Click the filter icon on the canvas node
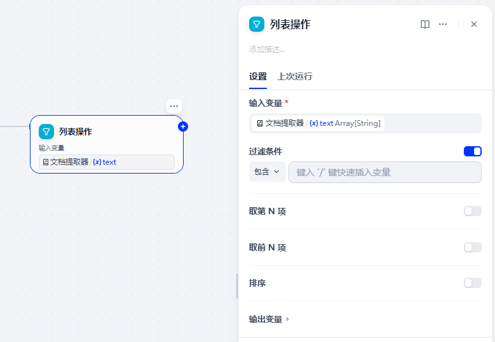Image resolution: width=495 pixels, height=342 pixels. point(46,132)
